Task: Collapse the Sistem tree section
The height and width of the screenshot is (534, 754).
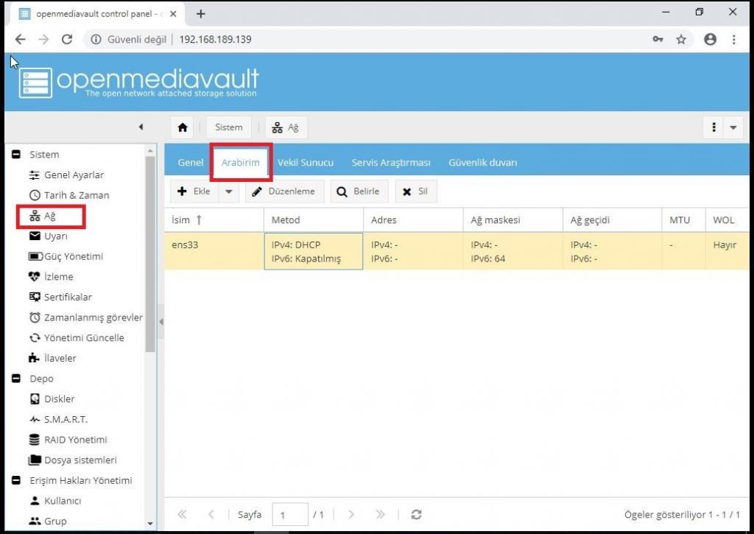Action: [x=16, y=155]
